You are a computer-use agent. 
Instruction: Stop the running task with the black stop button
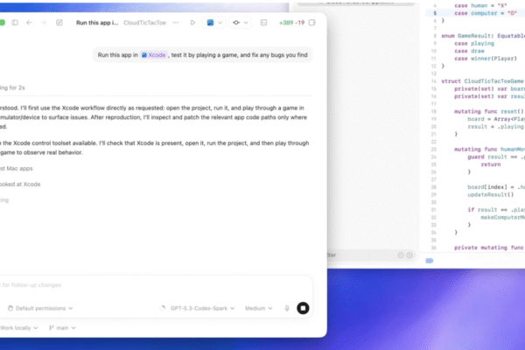pos(303,308)
